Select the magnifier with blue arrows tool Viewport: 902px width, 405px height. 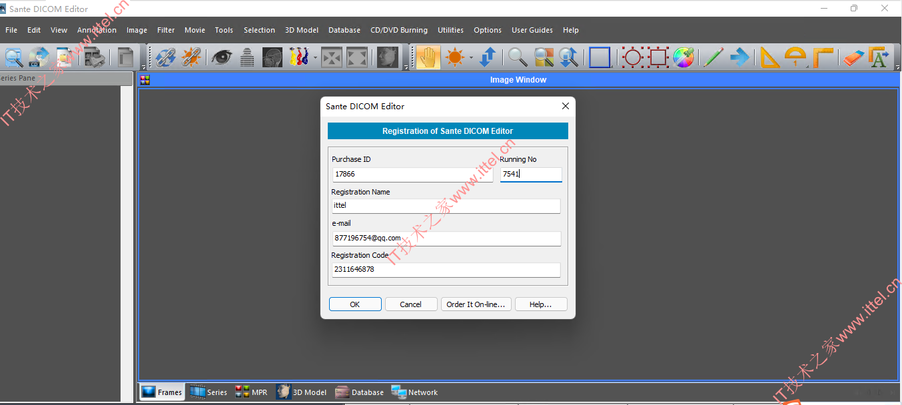tap(569, 57)
